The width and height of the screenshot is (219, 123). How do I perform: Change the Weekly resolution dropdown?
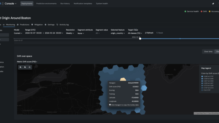pyautogui.click(x=70, y=33)
